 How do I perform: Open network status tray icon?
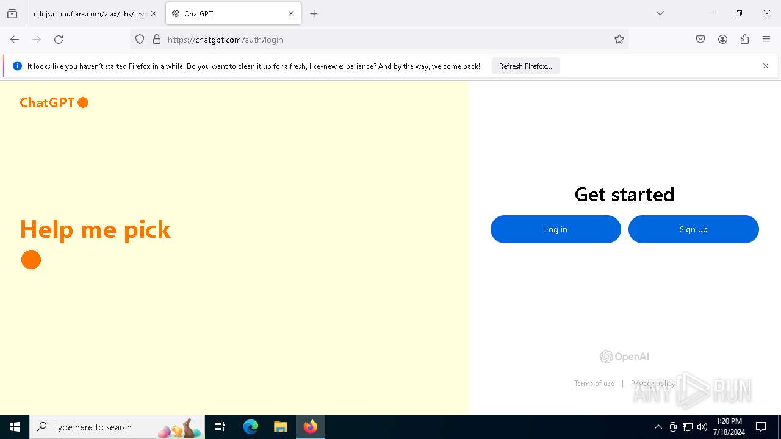tap(688, 427)
